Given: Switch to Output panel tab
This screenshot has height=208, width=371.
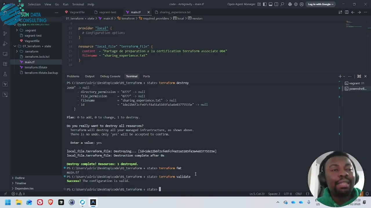Looking at the screenshot, I should coord(90,76).
